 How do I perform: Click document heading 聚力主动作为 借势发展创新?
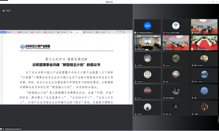[66, 59]
